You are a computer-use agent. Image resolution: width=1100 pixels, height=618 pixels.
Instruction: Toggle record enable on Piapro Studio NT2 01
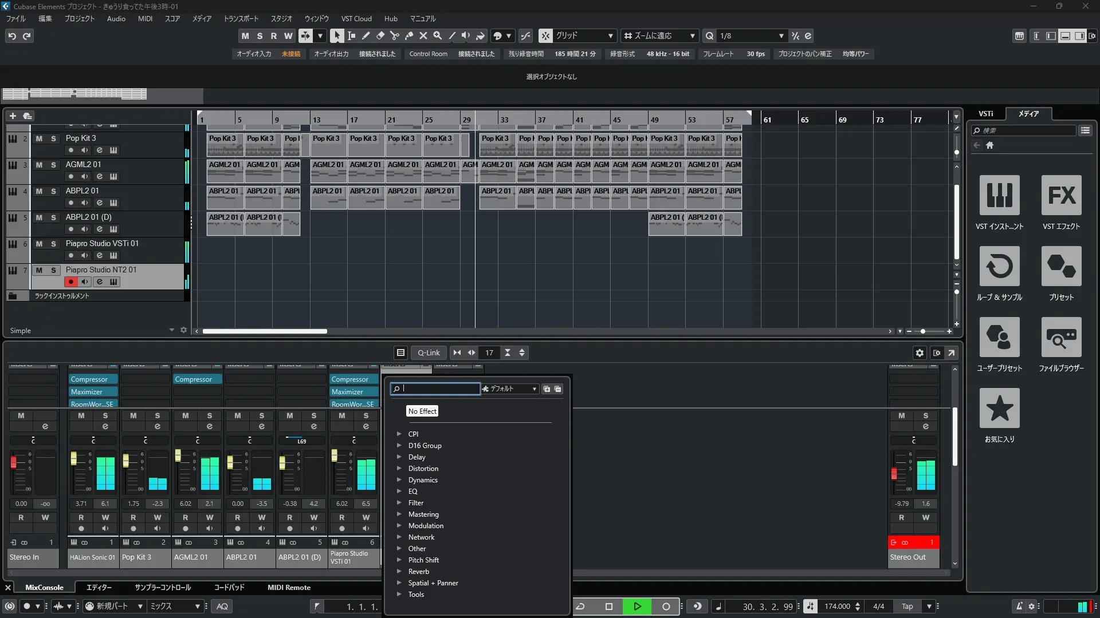click(x=70, y=282)
